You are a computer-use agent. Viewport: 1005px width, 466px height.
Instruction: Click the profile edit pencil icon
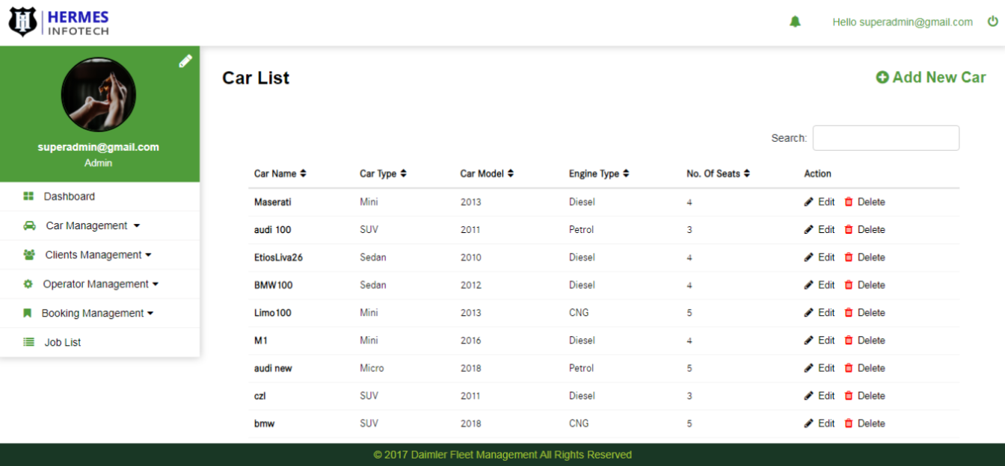point(185,61)
